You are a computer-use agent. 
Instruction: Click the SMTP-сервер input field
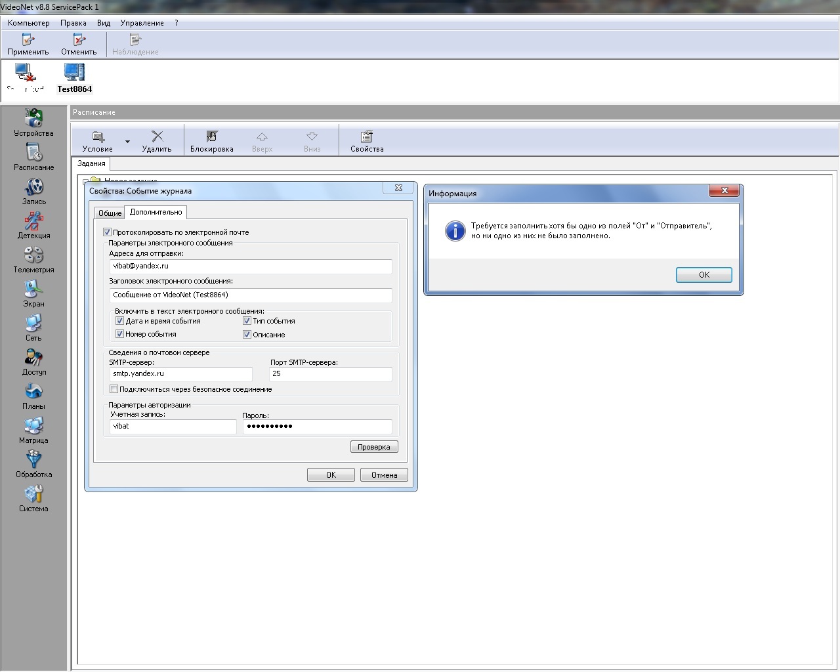(x=181, y=374)
